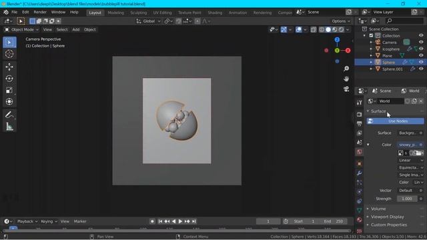Switch to the UV Editing workspace tab
Viewport: 427px width, 240px height.
tap(162, 13)
